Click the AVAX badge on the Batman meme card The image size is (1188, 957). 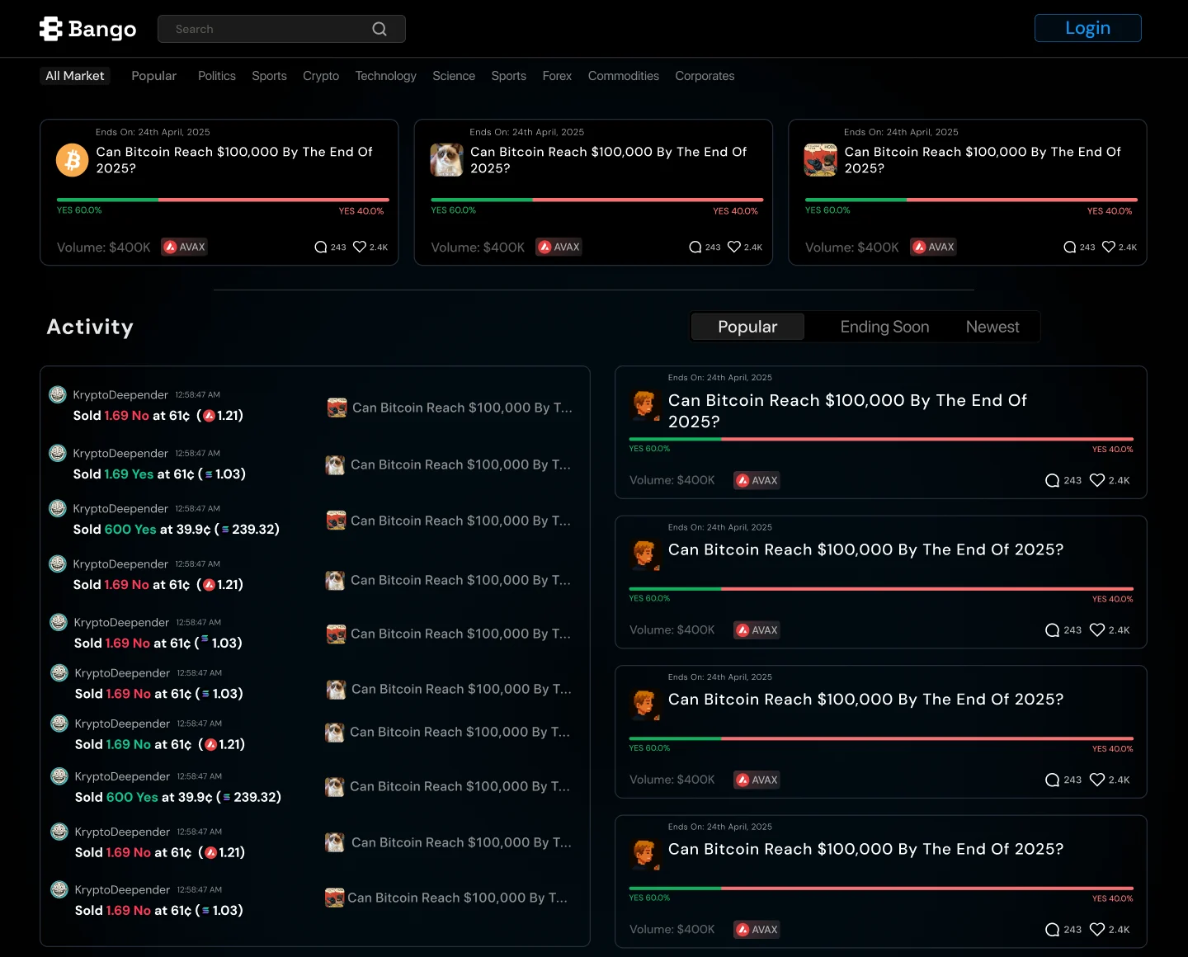click(933, 247)
